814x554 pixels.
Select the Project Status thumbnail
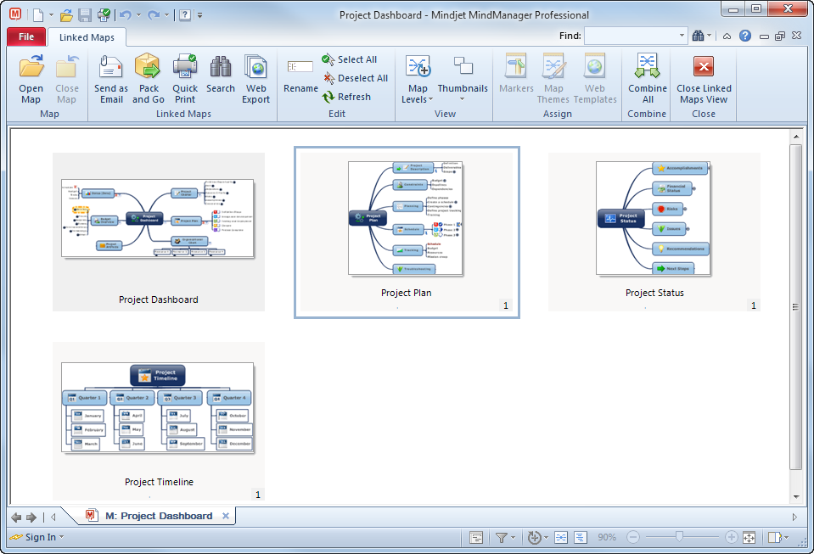[x=654, y=232]
